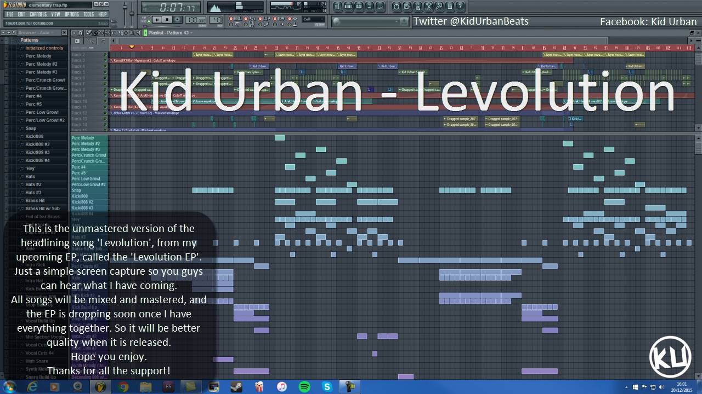The width and height of the screenshot is (702, 394).
Task: Toggle typing keyboard to piano option
Action: point(235,19)
